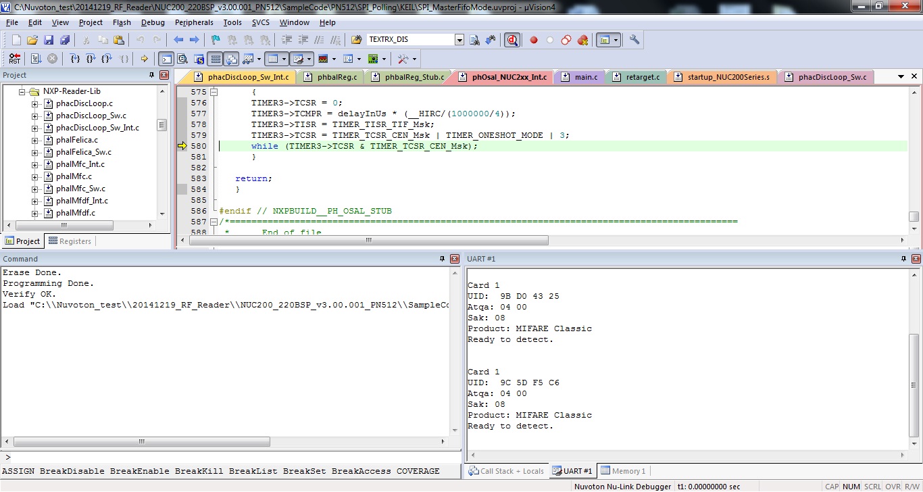This screenshot has width=923, height=492.
Task: Reset the CPU with the RST icon
Action: click(15, 59)
